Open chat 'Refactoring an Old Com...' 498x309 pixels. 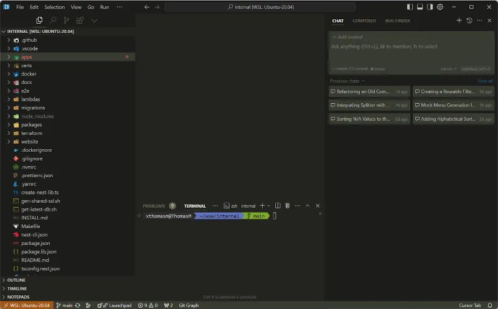point(369,91)
